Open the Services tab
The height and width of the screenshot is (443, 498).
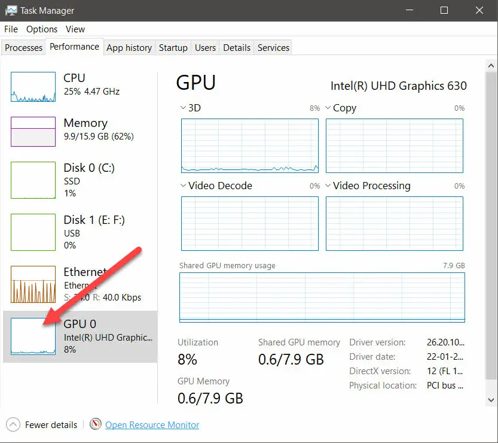click(273, 48)
